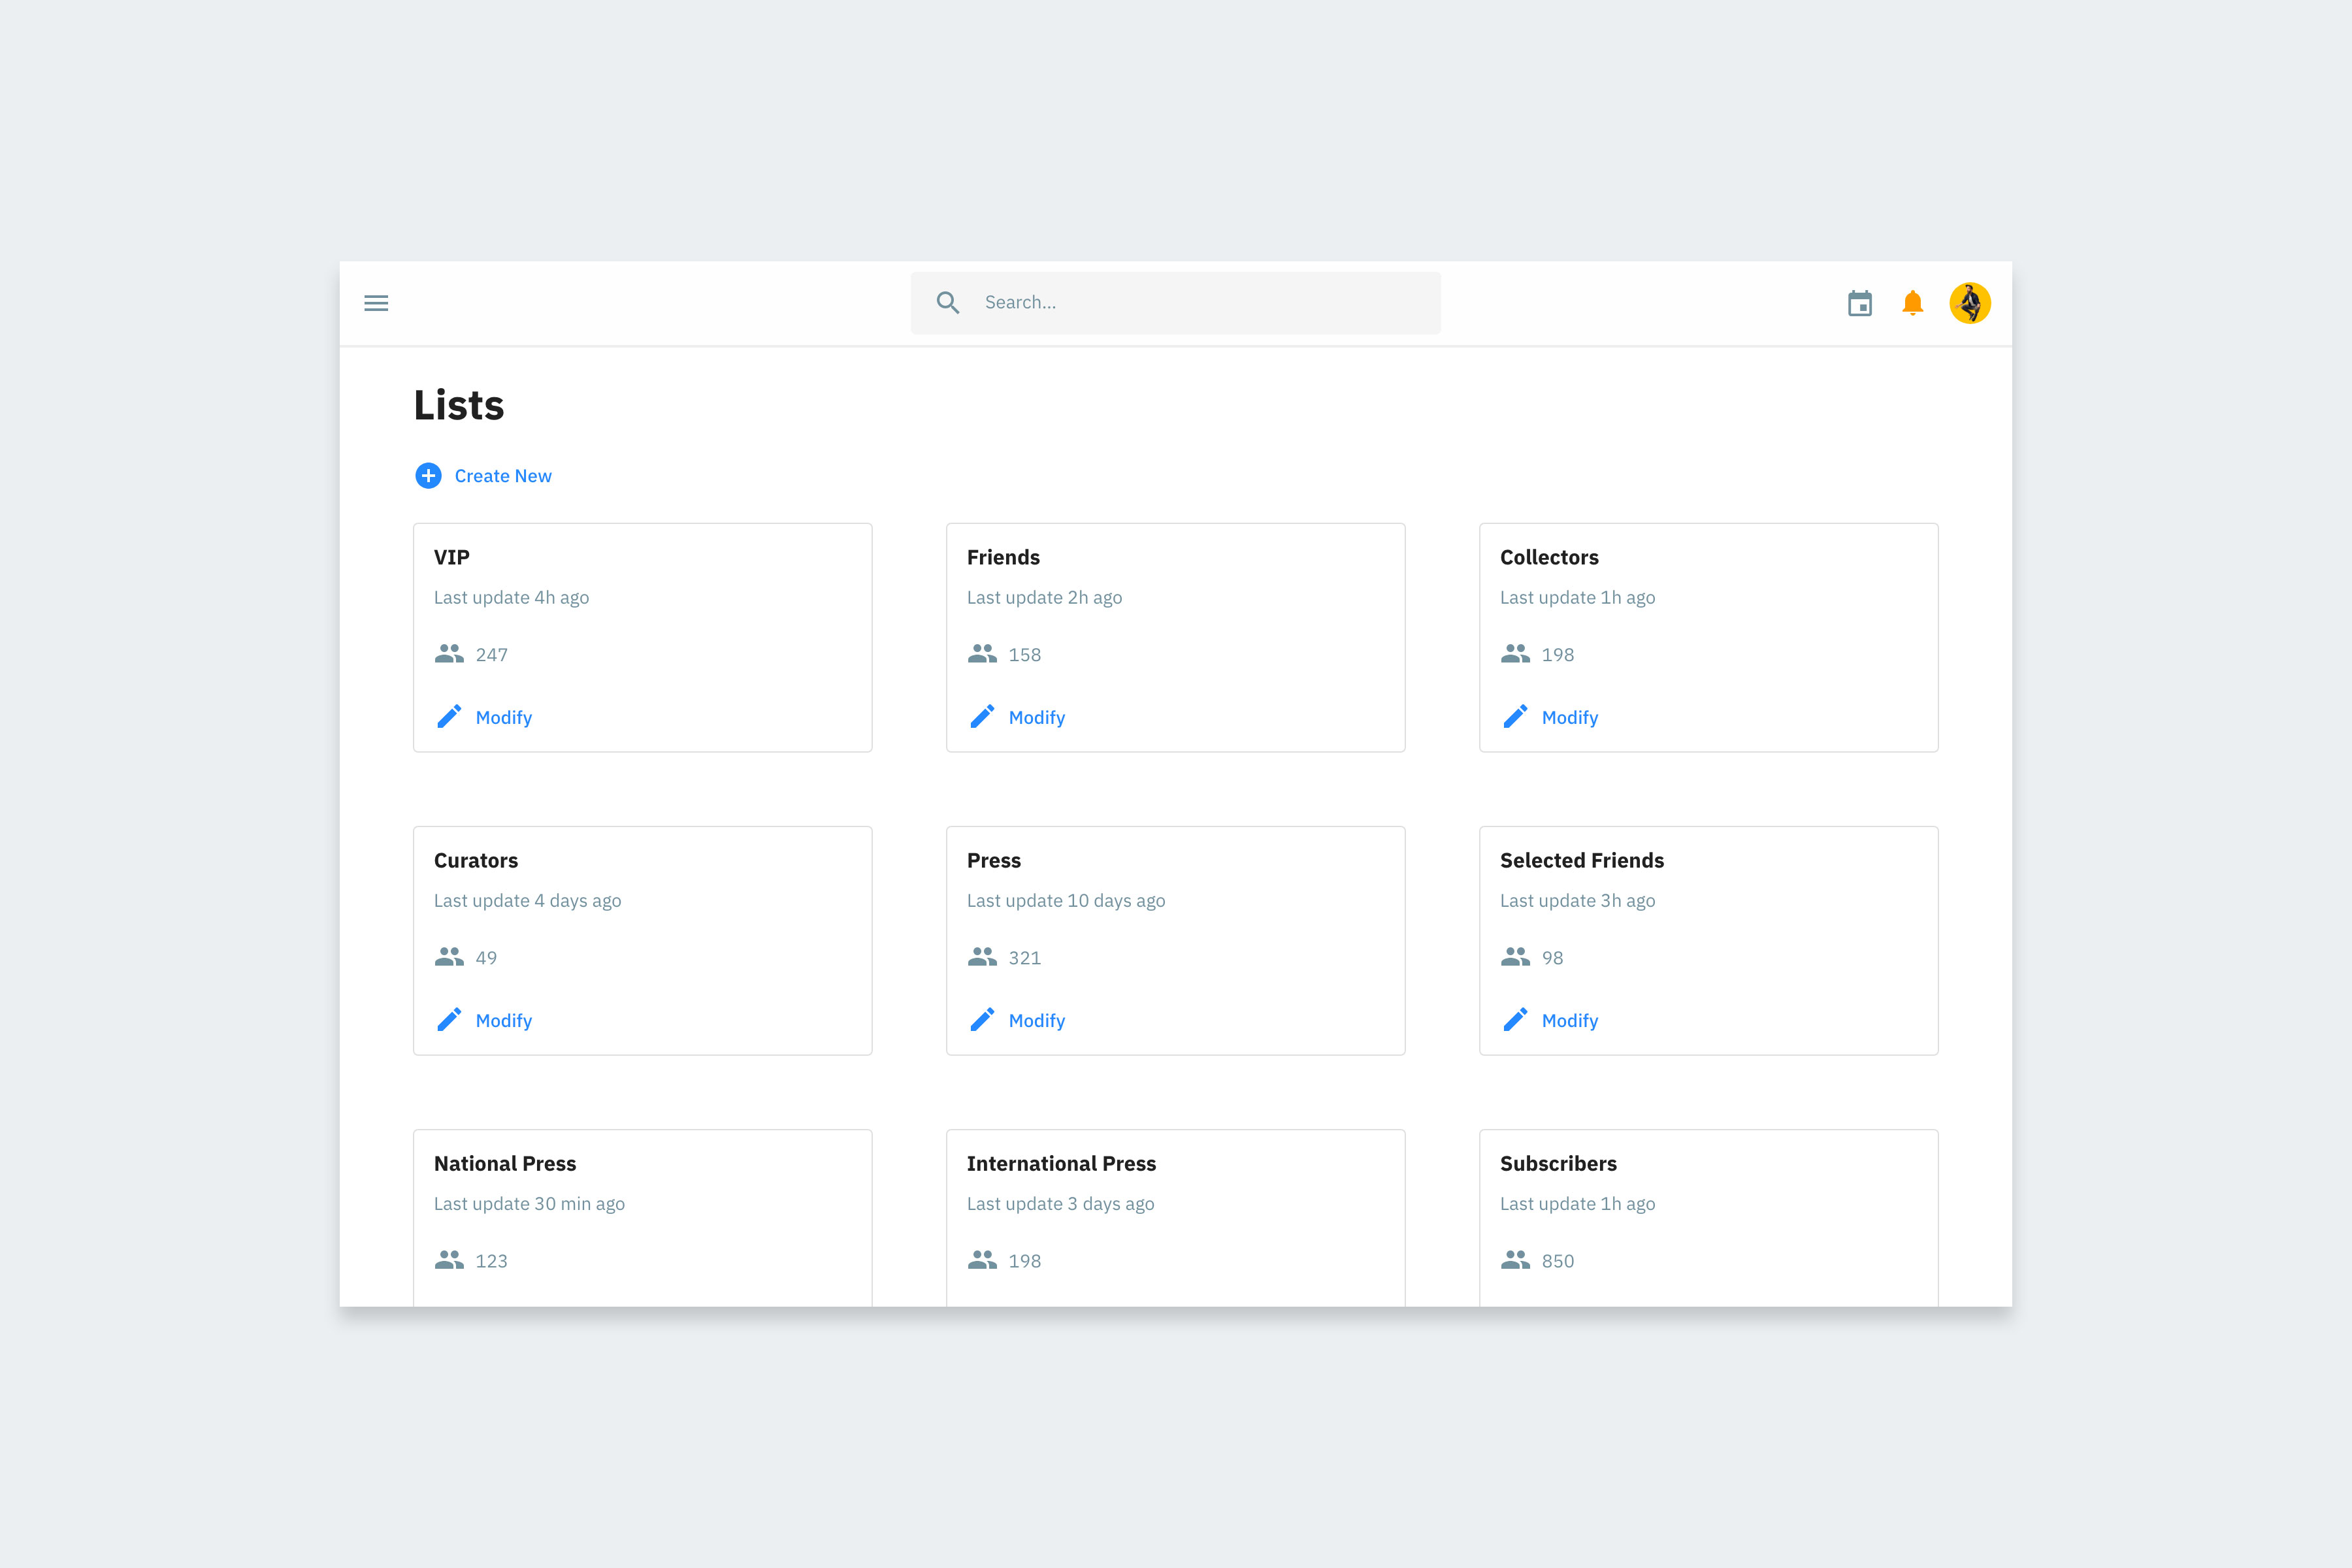
Task: Click the National Press list title
Action: coord(505,1163)
